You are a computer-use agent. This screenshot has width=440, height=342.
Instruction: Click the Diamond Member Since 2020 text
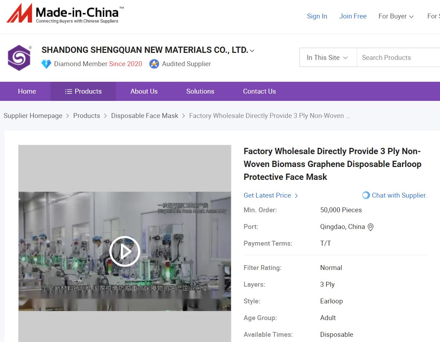(x=98, y=64)
